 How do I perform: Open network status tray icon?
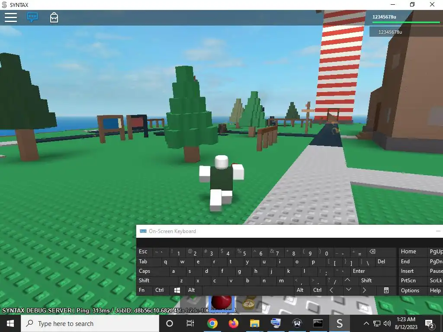(x=377, y=323)
